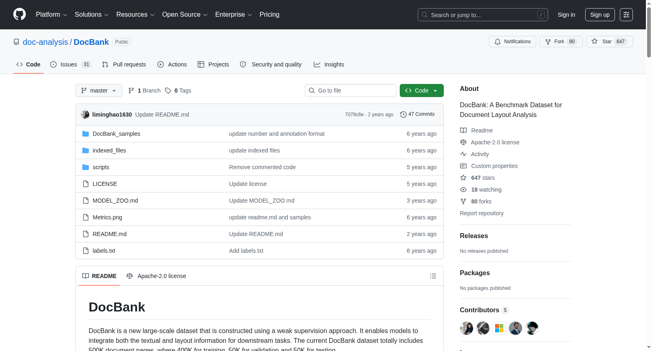Click the page vertical scrollbar
The image size is (652, 351).
[649, 175]
